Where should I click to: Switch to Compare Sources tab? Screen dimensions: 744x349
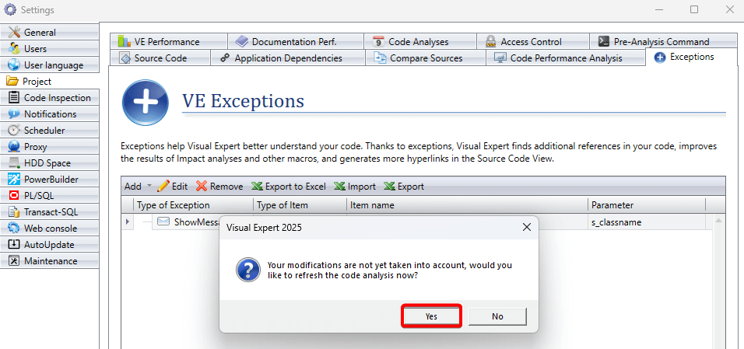[x=426, y=58]
